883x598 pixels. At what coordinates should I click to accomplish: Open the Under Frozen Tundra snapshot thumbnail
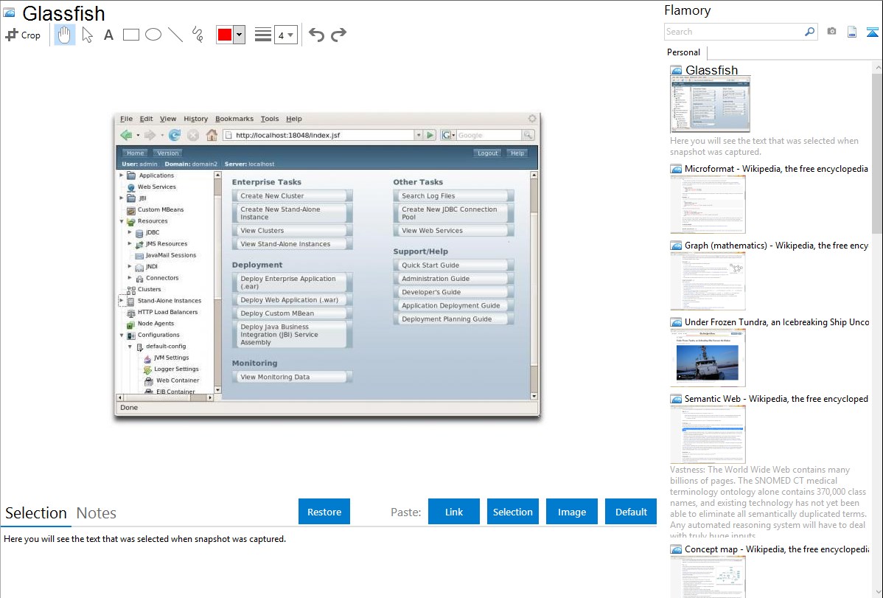point(708,358)
